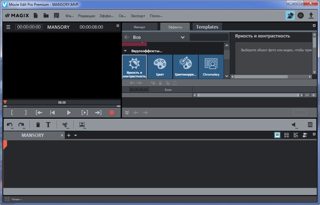Click the effects search input field
The width and height of the screenshot is (320, 205).
pyautogui.click(x=208, y=37)
